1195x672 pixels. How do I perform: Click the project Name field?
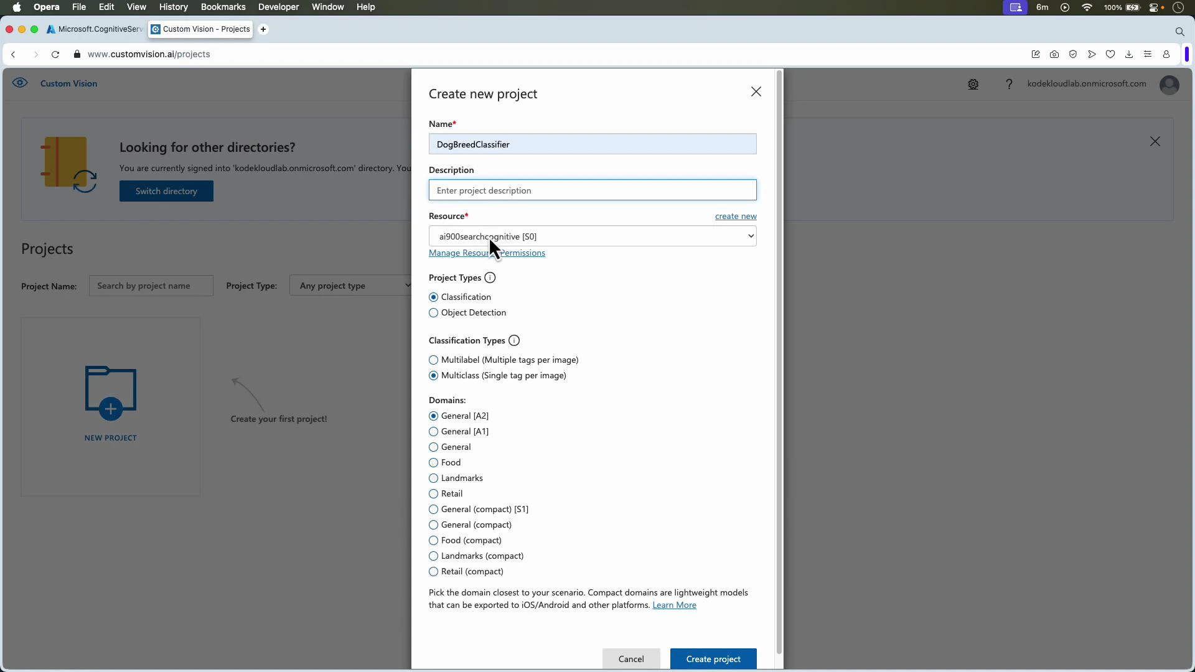pyautogui.click(x=593, y=144)
